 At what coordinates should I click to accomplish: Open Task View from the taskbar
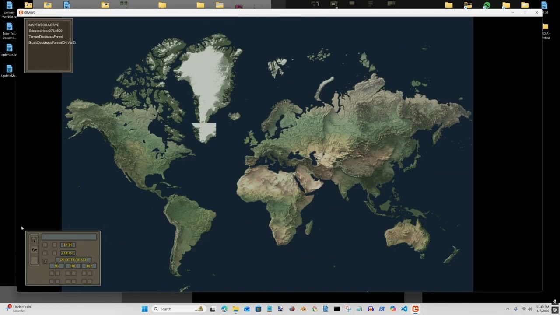pyautogui.click(x=213, y=309)
